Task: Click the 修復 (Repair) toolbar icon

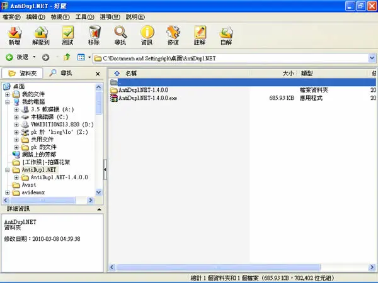Action: (173, 35)
